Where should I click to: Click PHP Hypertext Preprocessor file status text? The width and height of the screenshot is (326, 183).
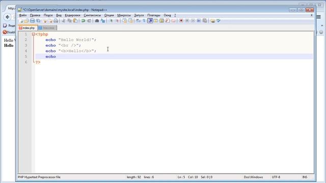click(x=39, y=177)
